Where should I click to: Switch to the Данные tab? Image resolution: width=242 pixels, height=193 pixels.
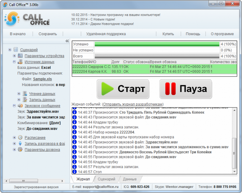[x=130, y=179]
